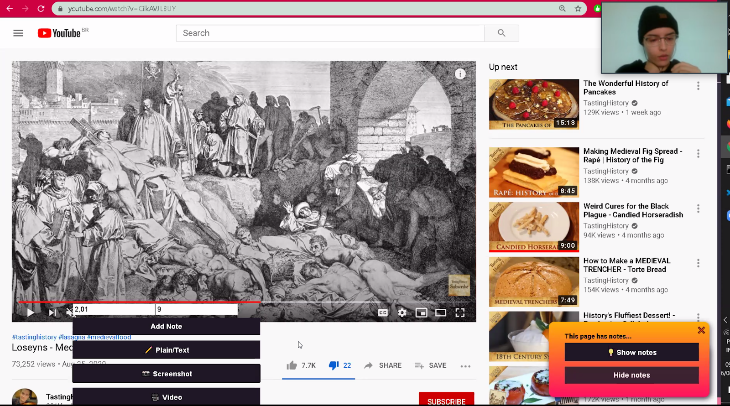Toggle closed captions CC button
Image resolution: width=730 pixels, height=406 pixels.
[x=383, y=312]
